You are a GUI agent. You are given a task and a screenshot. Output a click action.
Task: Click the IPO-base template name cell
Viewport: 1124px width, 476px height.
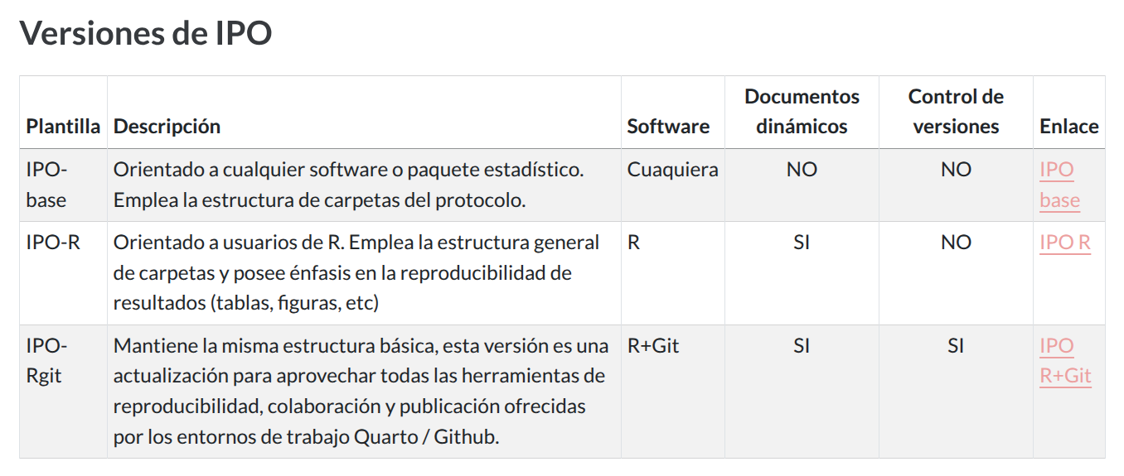click(46, 185)
